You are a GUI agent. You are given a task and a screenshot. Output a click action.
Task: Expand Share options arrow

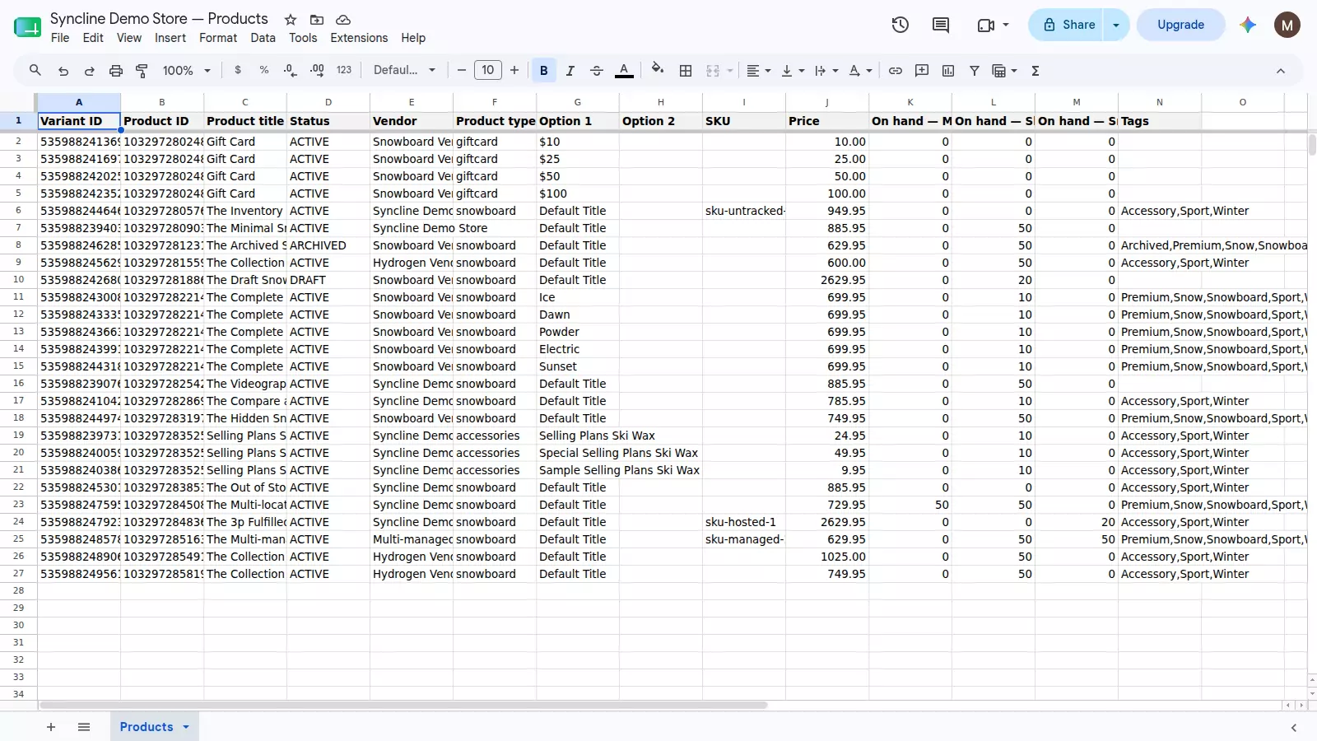[1116, 25]
